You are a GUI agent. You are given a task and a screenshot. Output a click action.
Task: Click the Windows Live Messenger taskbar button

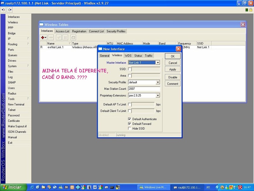pyautogui.click(x=154, y=187)
